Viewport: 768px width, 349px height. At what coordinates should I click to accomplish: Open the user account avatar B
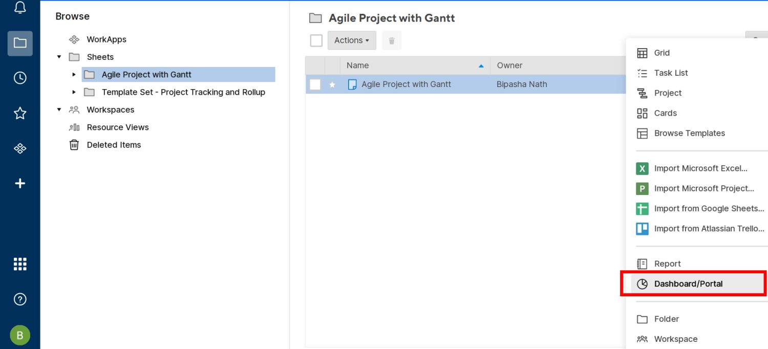20,335
